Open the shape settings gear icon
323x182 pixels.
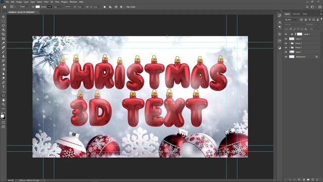pos(121,7)
